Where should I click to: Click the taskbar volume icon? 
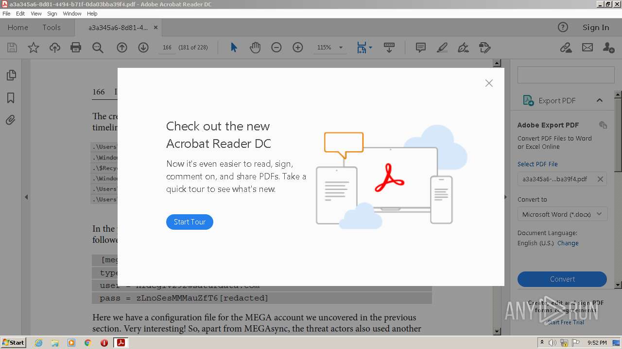pos(553,343)
